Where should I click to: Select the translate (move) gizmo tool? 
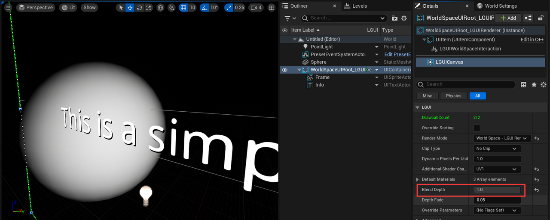(130, 8)
